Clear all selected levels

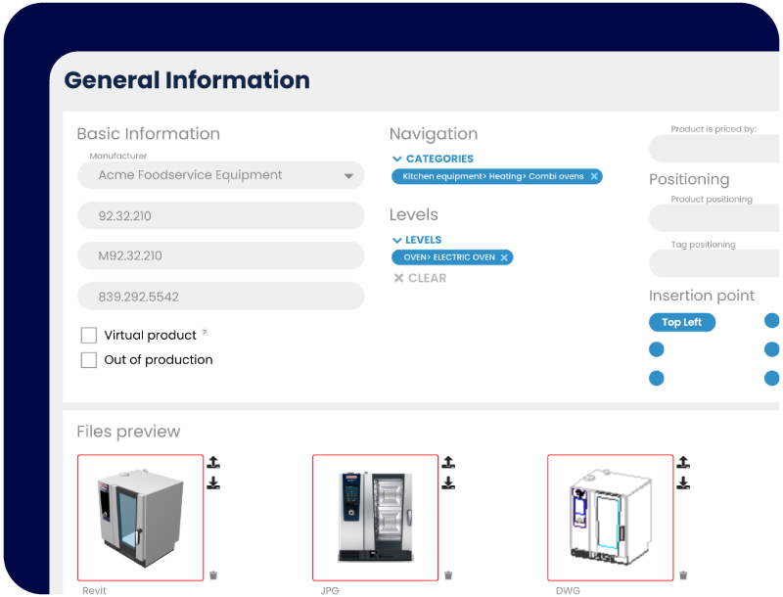420,278
